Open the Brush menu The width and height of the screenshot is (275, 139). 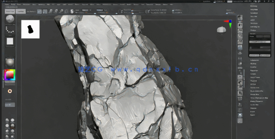click(13, 4)
